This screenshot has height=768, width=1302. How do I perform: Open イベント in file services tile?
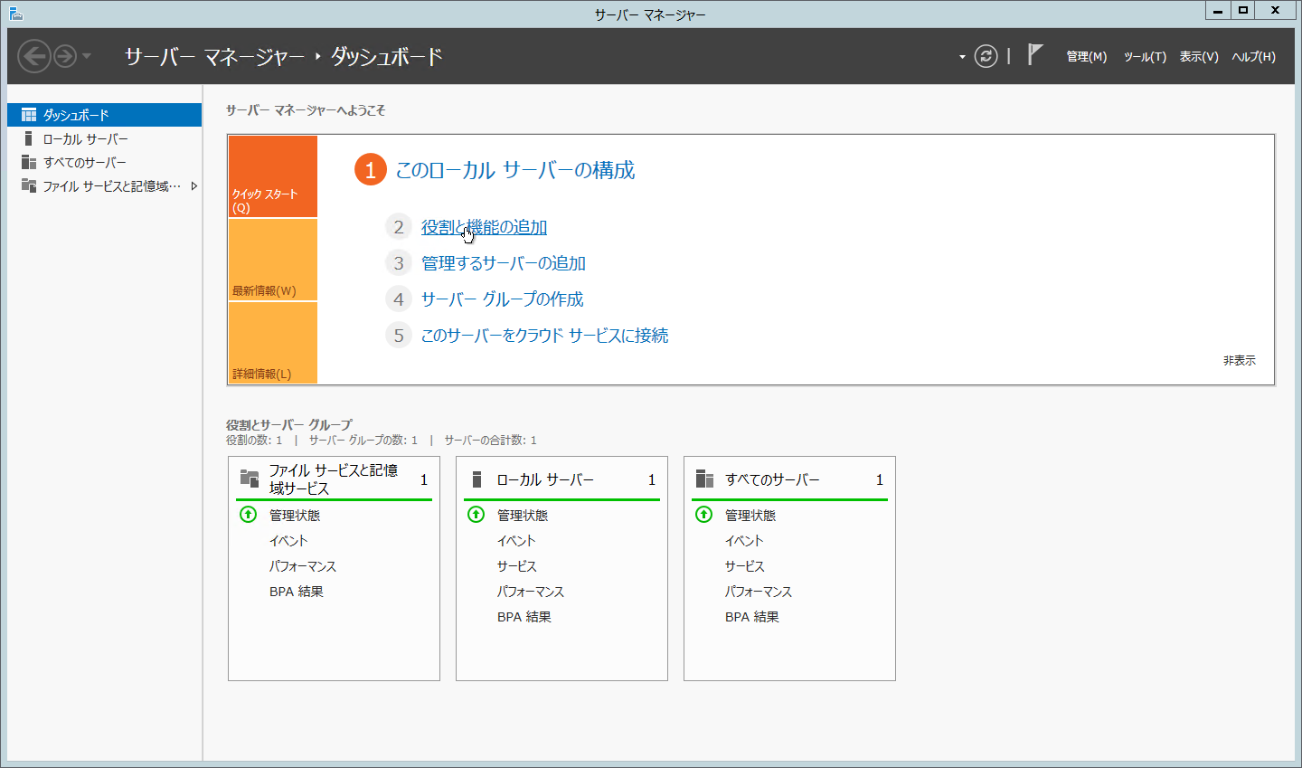288,541
